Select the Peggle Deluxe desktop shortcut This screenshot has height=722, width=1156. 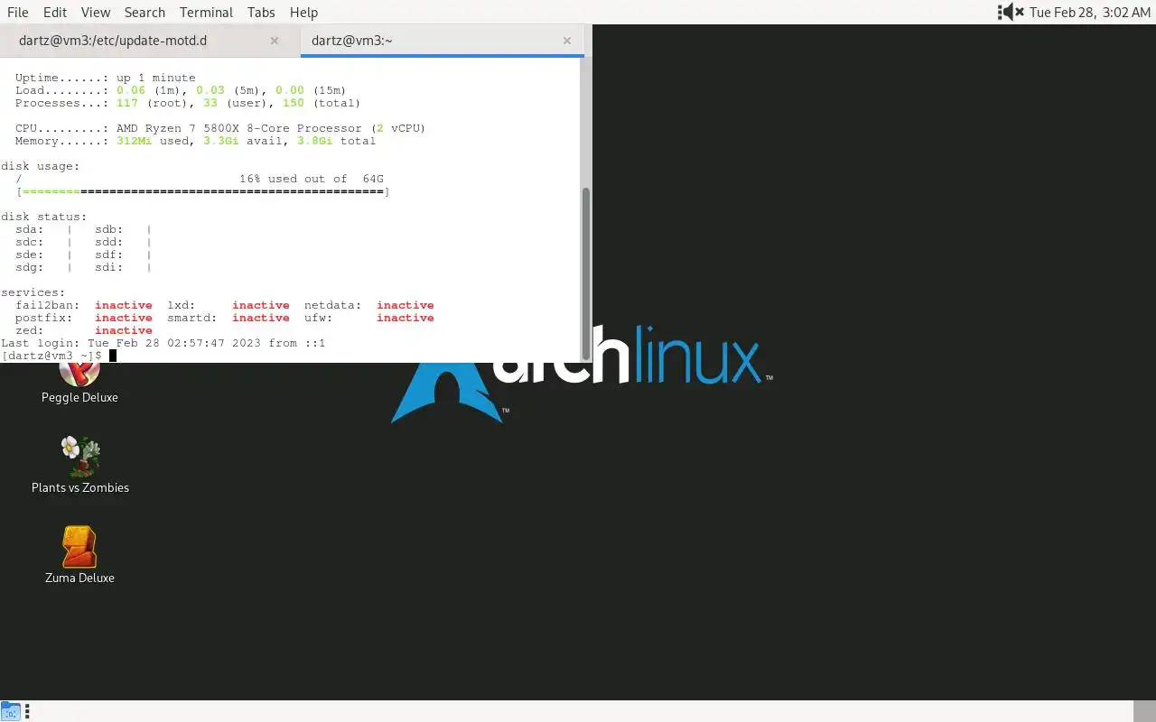point(79,383)
